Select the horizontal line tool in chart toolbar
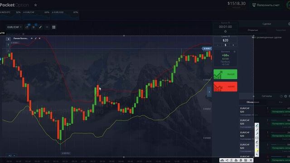The image size is (290, 163). click(x=47, y=27)
